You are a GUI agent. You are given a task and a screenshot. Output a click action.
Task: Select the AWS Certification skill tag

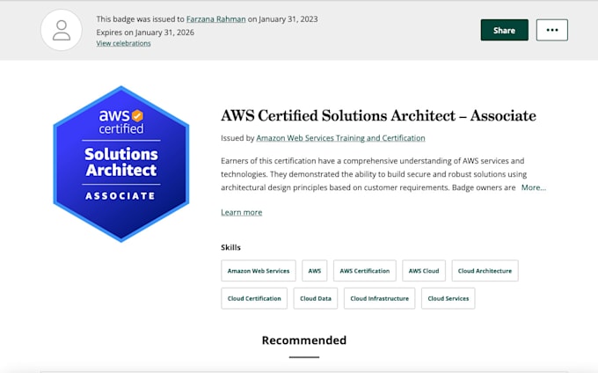point(364,271)
